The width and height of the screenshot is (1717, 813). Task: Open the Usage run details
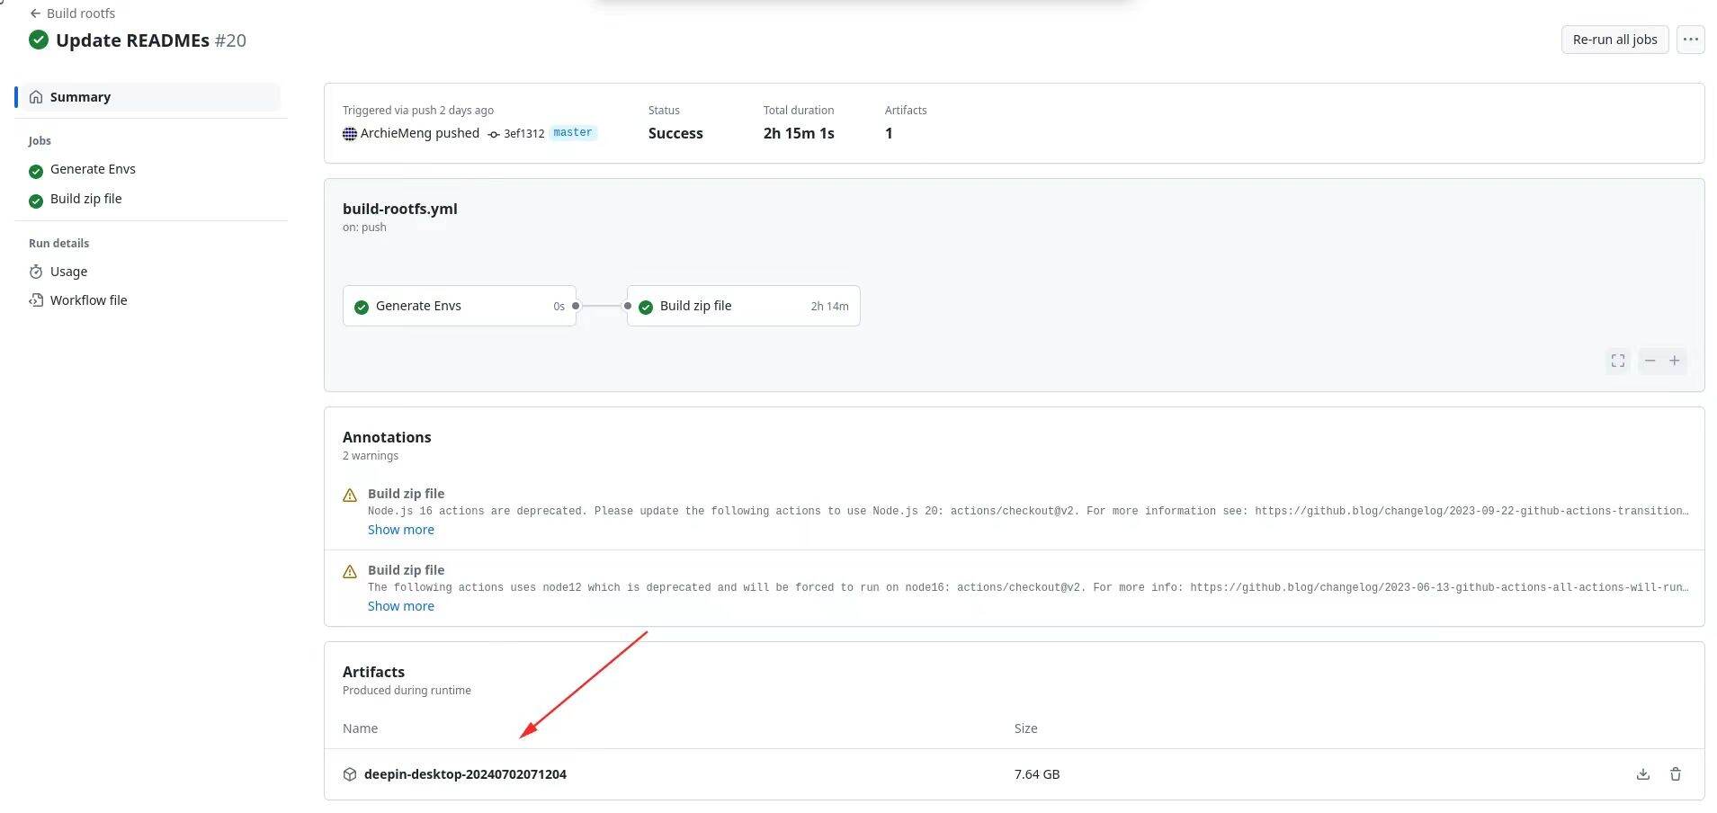69,272
